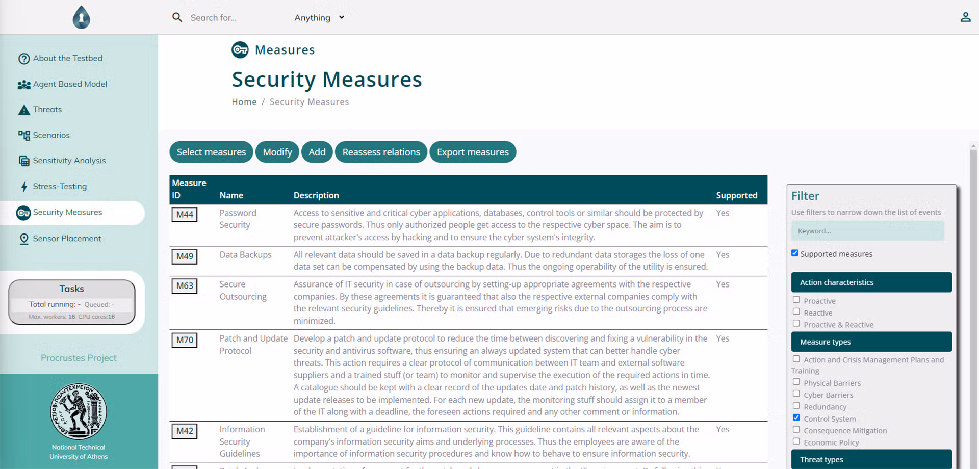Click the Tasks status panel
Viewport: 979px width, 469px height.
[72, 302]
